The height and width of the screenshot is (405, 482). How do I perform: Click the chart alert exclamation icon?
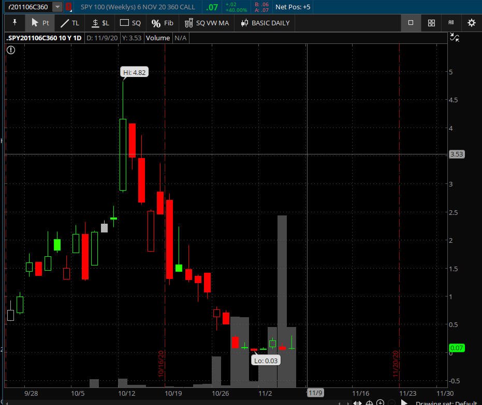pos(11,50)
